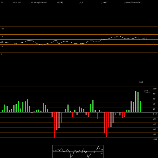Click the 20 axis label on MR panel
158x158 pixels.
point(154,109)
